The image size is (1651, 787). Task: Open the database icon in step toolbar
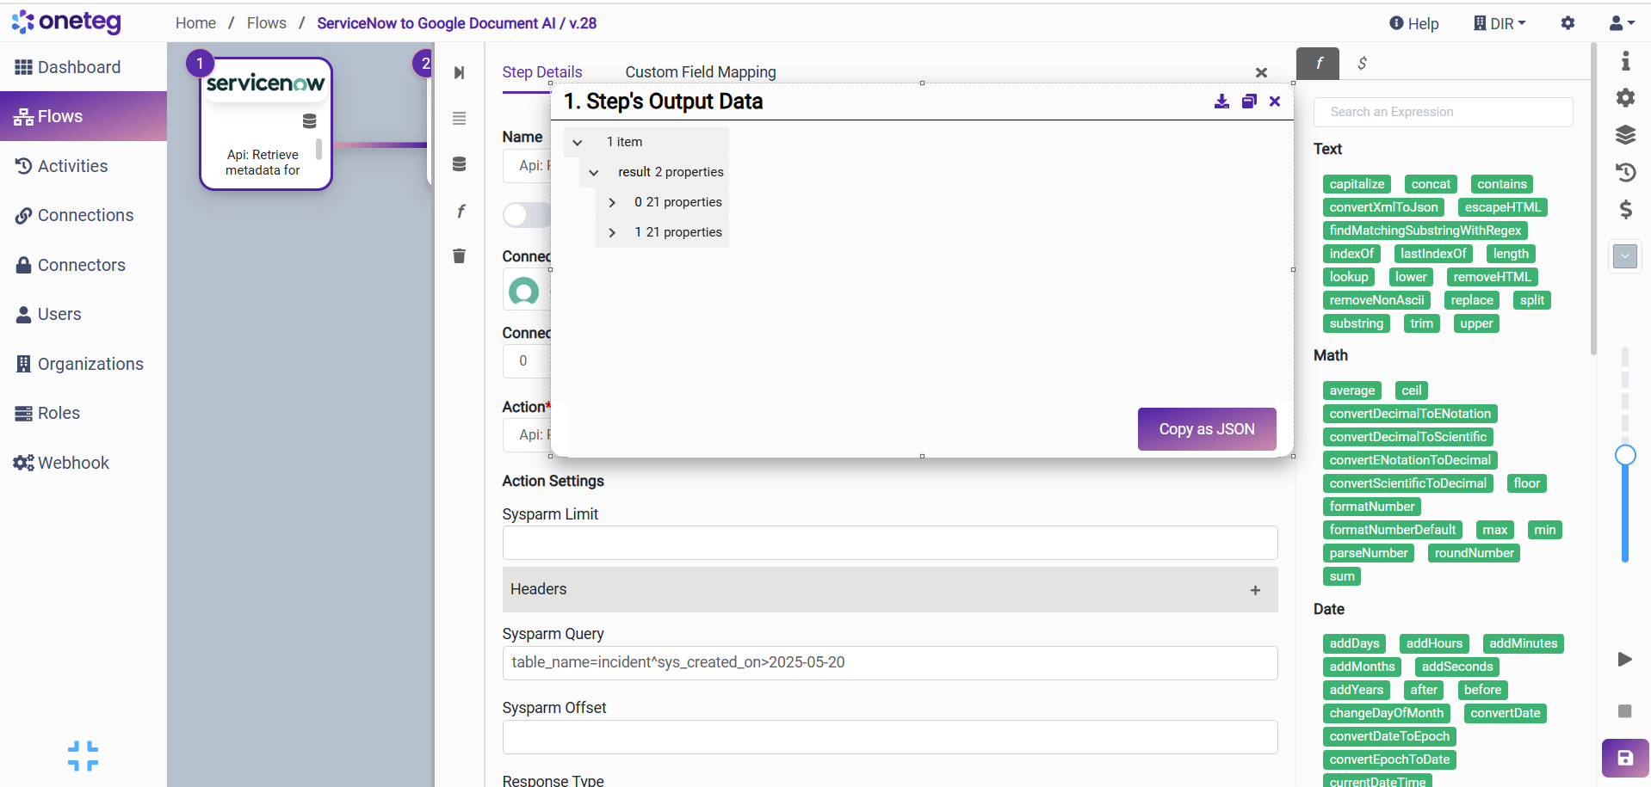tap(460, 164)
